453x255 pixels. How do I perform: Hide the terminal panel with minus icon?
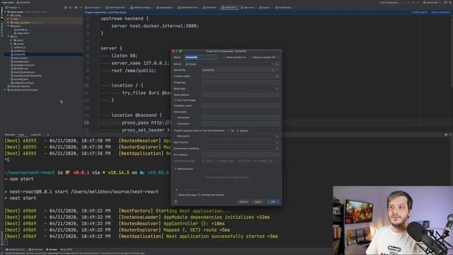click(x=451, y=135)
